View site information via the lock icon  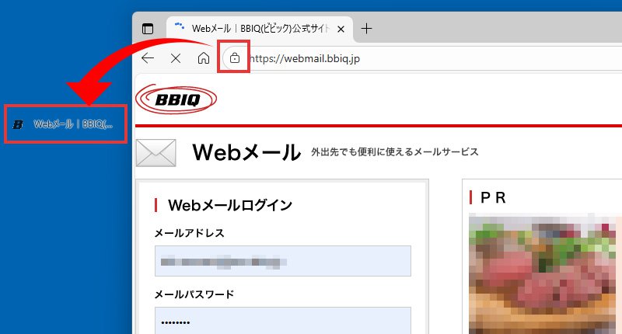(x=235, y=58)
